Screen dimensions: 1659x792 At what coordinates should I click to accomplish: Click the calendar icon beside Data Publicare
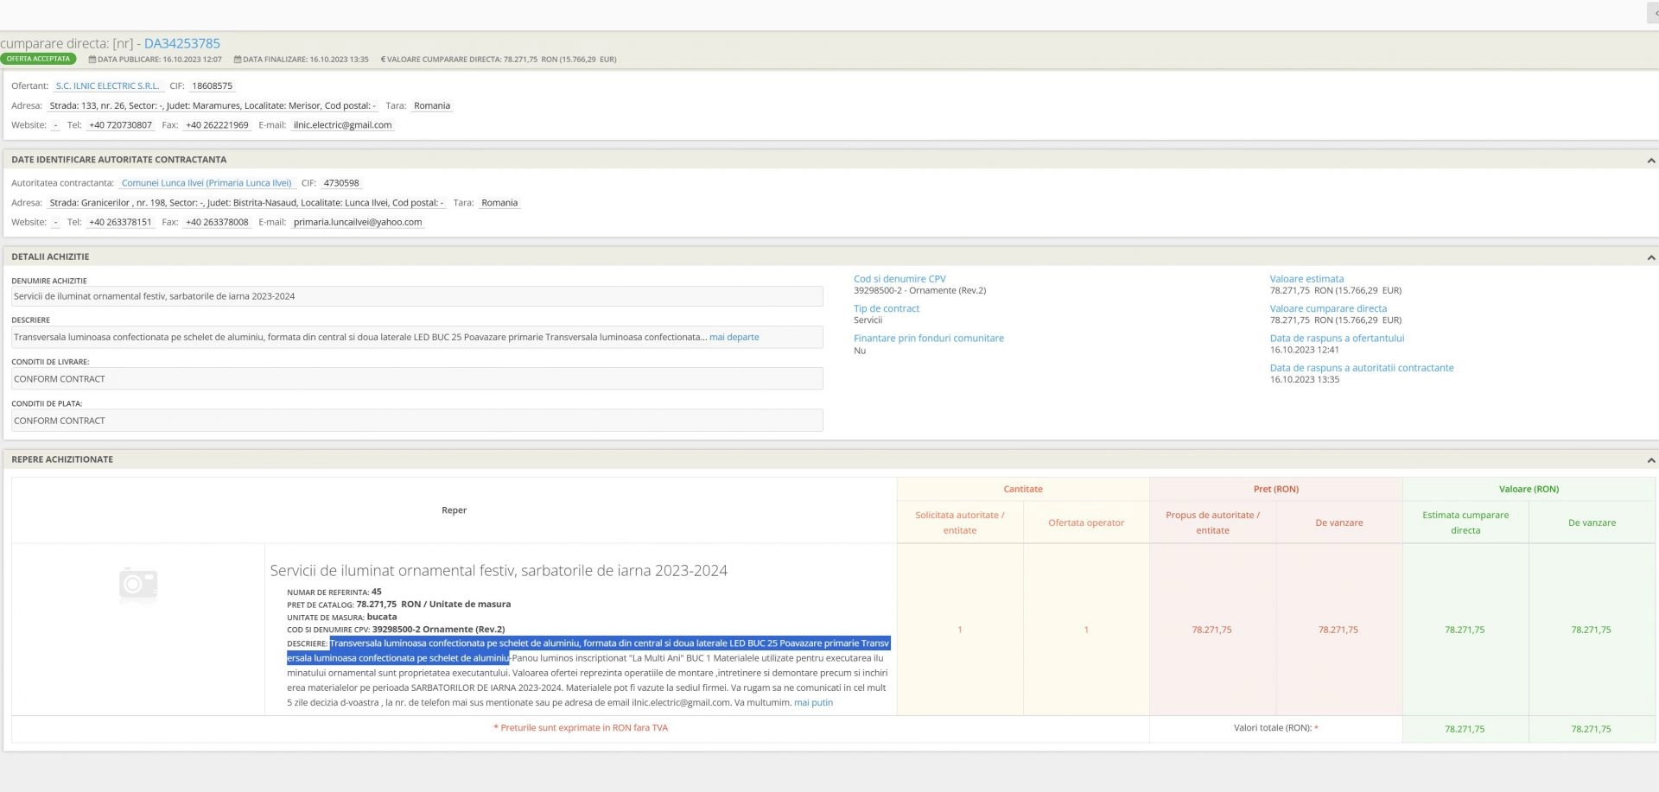tap(92, 60)
